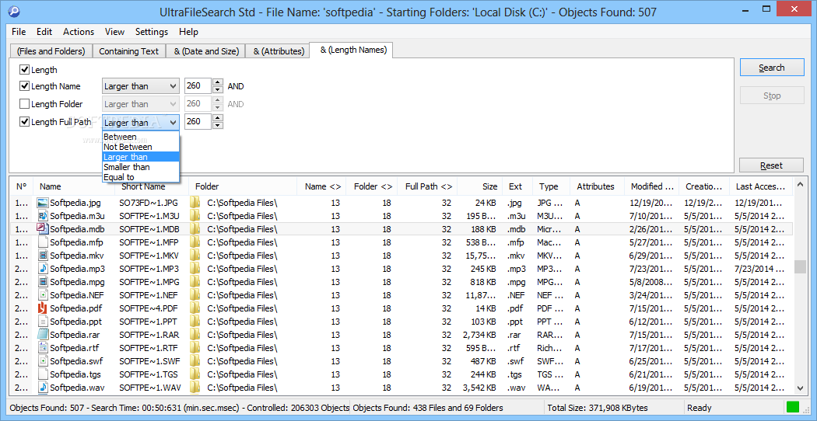Image resolution: width=817 pixels, height=421 pixels.
Task: Click the Softpedia.NEF file icon
Action: tap(43, 295)
